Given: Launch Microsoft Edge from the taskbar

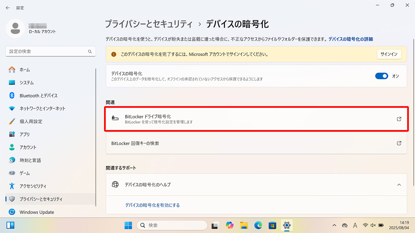Looking at the screenshot, I should tap(258, 225).
